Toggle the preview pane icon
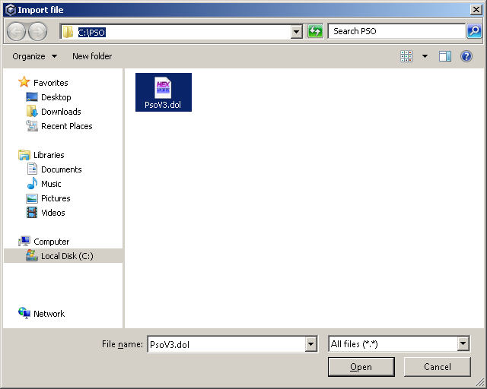This screenshot has height=389, width=487. (445, 56)
